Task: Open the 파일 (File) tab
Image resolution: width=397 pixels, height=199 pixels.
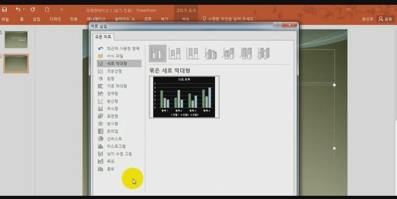Action: 5,19
